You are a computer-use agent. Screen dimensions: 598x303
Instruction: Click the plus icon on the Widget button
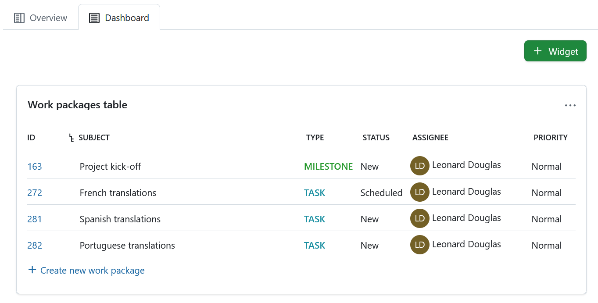[537, 51]
